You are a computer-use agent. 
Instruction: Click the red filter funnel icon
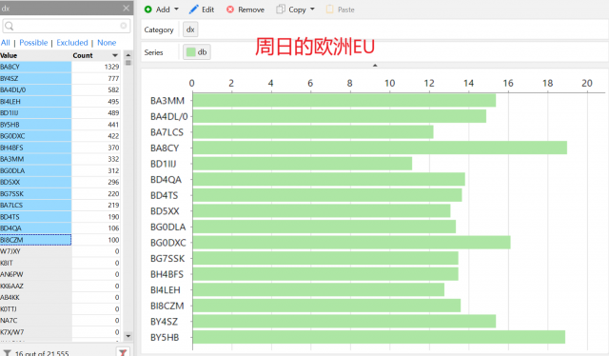click(x=123, y=352)
